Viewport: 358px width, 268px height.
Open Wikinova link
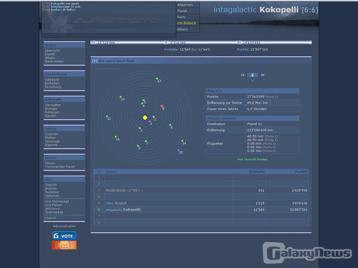(52, 209)
